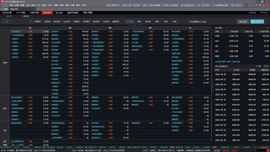The height and width of the screenshot is (152, 270).
Task: Click the magnifier icon in the search field
Action: click(x=30, y=22)
